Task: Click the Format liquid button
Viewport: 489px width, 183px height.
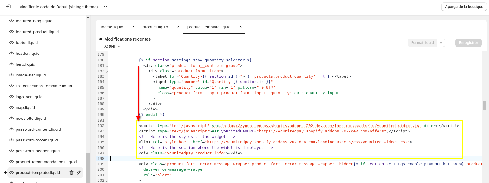Action: click(x=422, y=43)
